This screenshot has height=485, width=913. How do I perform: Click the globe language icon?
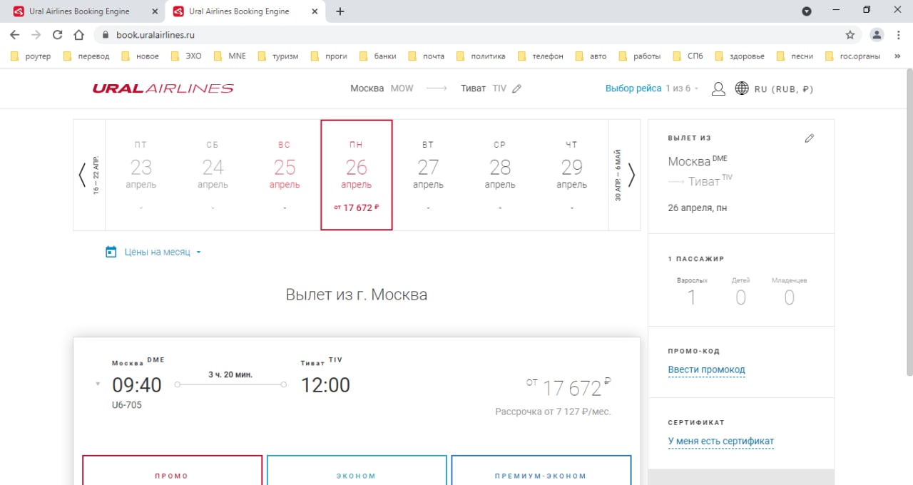point(742,88)
